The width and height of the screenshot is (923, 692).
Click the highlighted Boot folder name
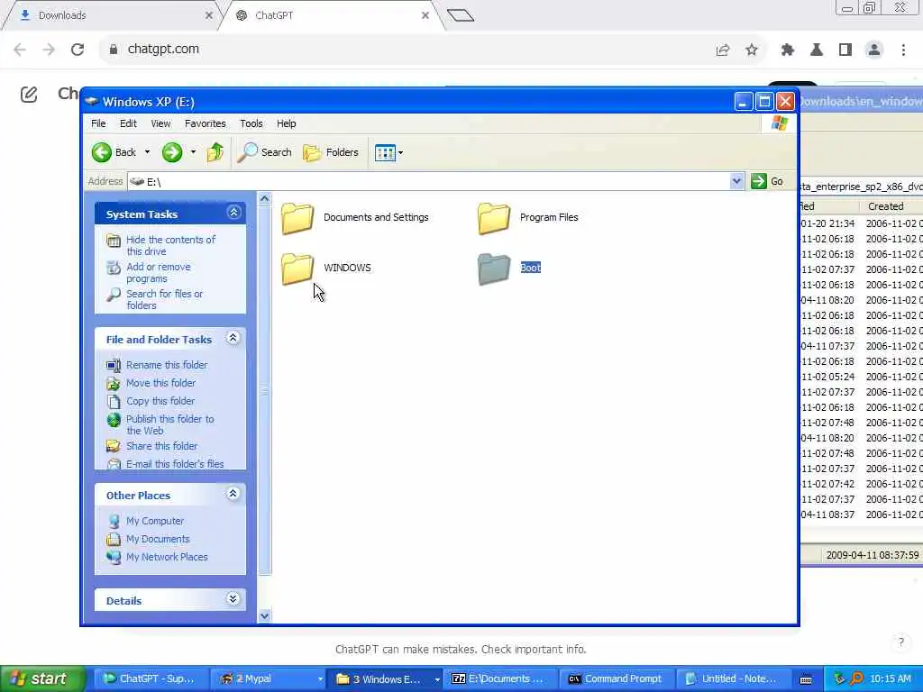[530, 268]
